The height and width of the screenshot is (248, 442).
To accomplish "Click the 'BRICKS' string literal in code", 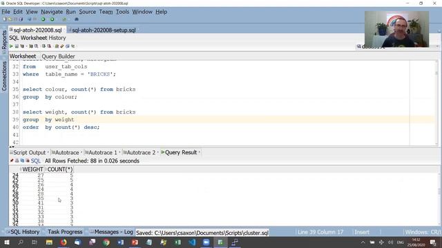I will (x=99, y=74).
